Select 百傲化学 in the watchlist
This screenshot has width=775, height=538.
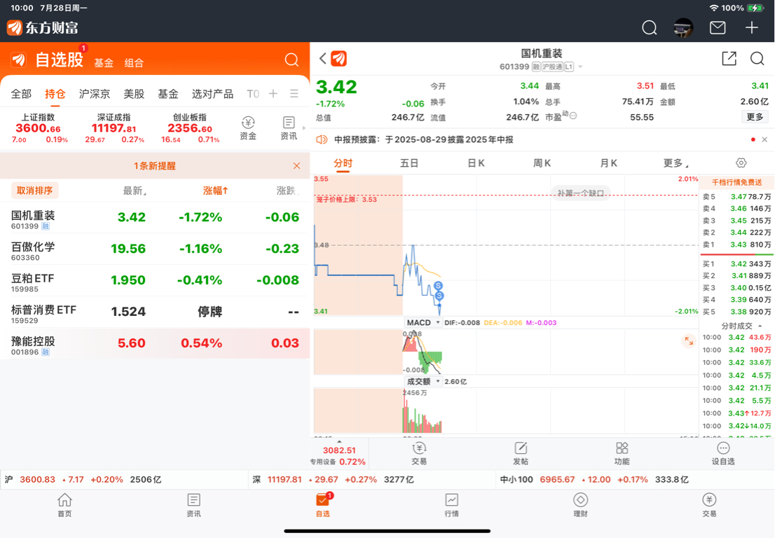click(x=155, y=249)
